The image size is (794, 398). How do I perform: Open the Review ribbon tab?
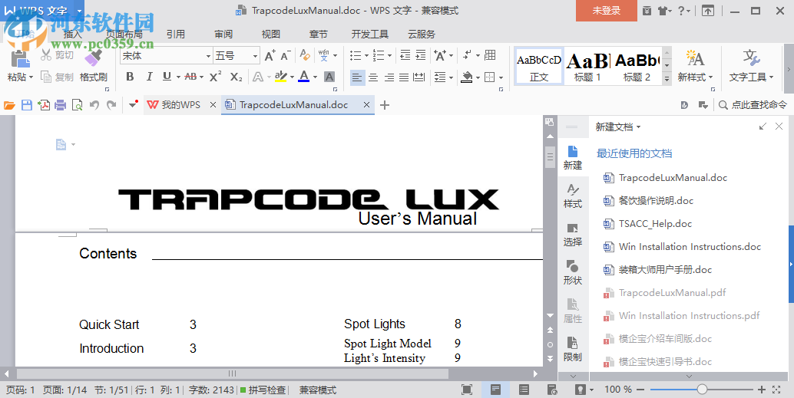pyautogui.click(x=223, y=35)
